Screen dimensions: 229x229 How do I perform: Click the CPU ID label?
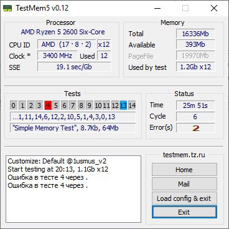pos(19,45)
